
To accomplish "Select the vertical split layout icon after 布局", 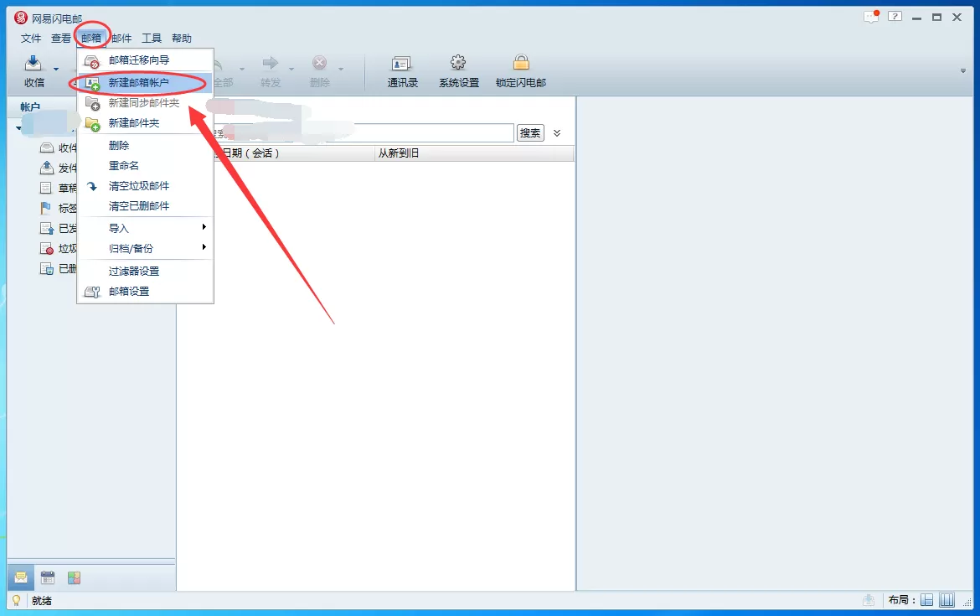I will point(946,600).
